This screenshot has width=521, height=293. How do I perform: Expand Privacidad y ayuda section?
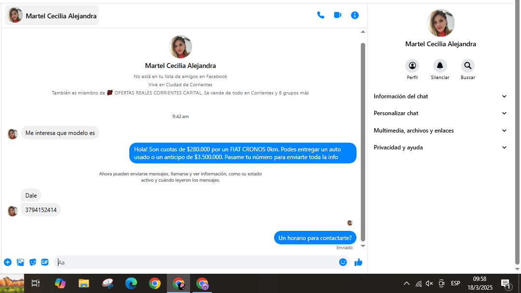[440, 147]
